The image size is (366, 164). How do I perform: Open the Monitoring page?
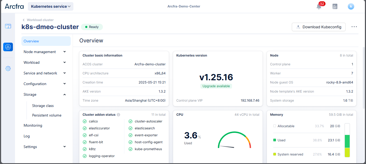click(x=33, y=125)
